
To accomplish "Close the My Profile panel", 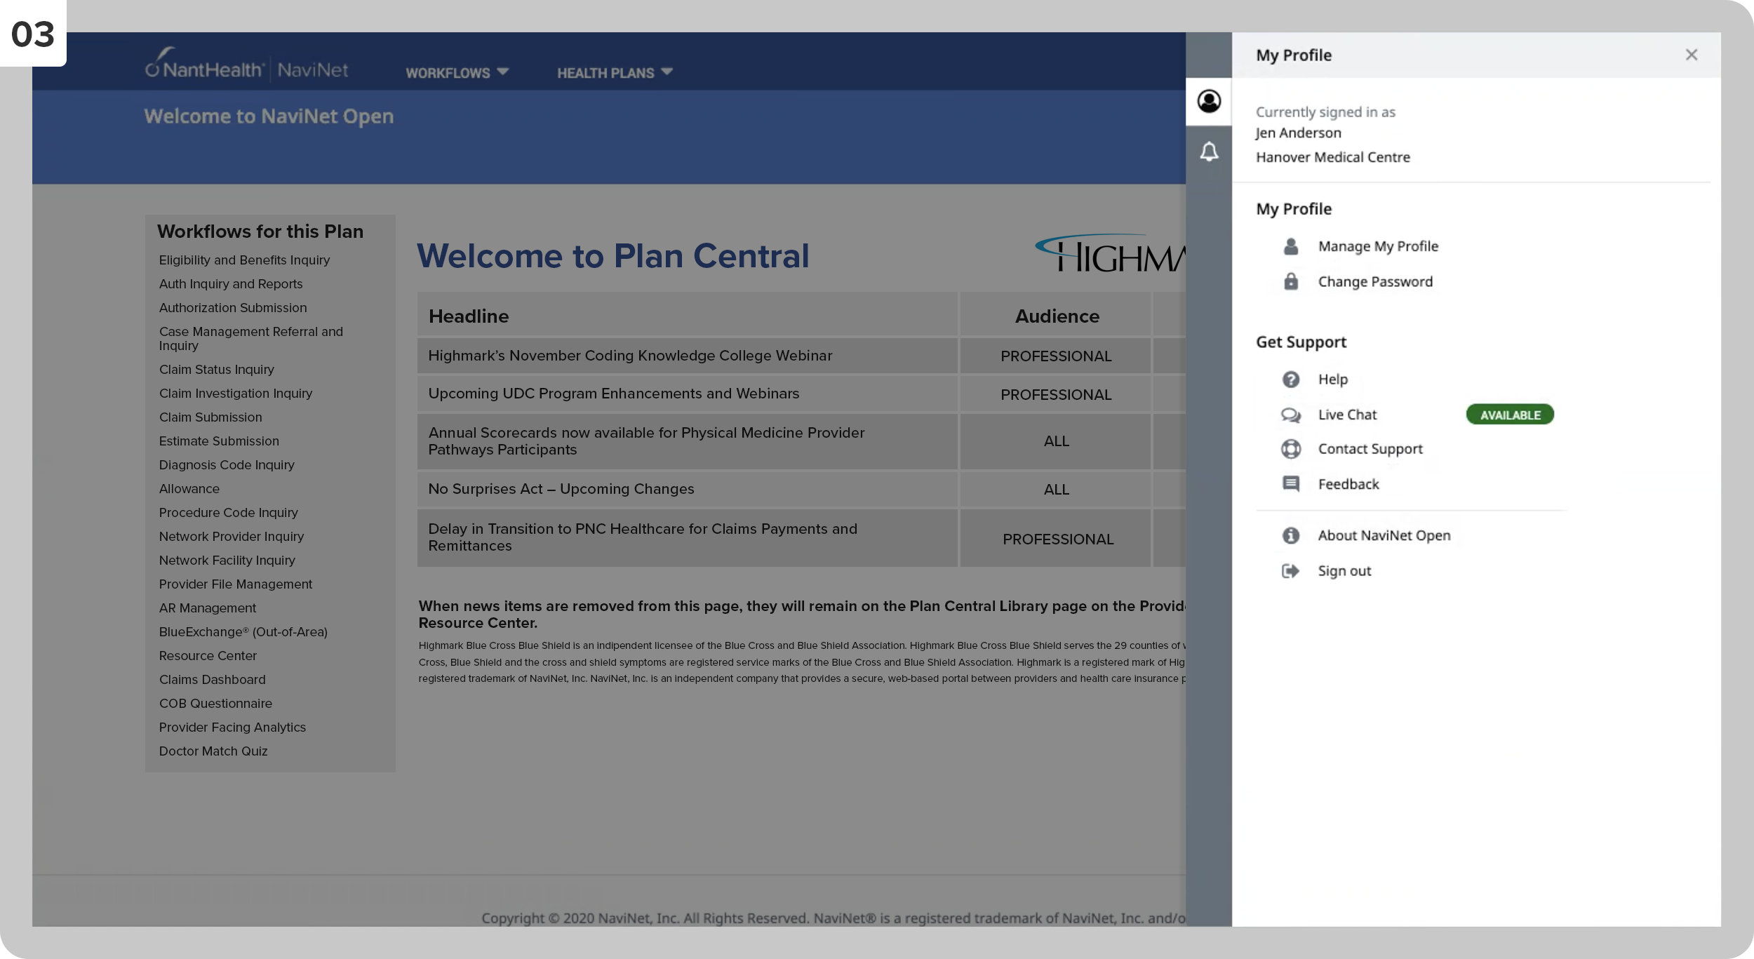I will coord(1692,55).
